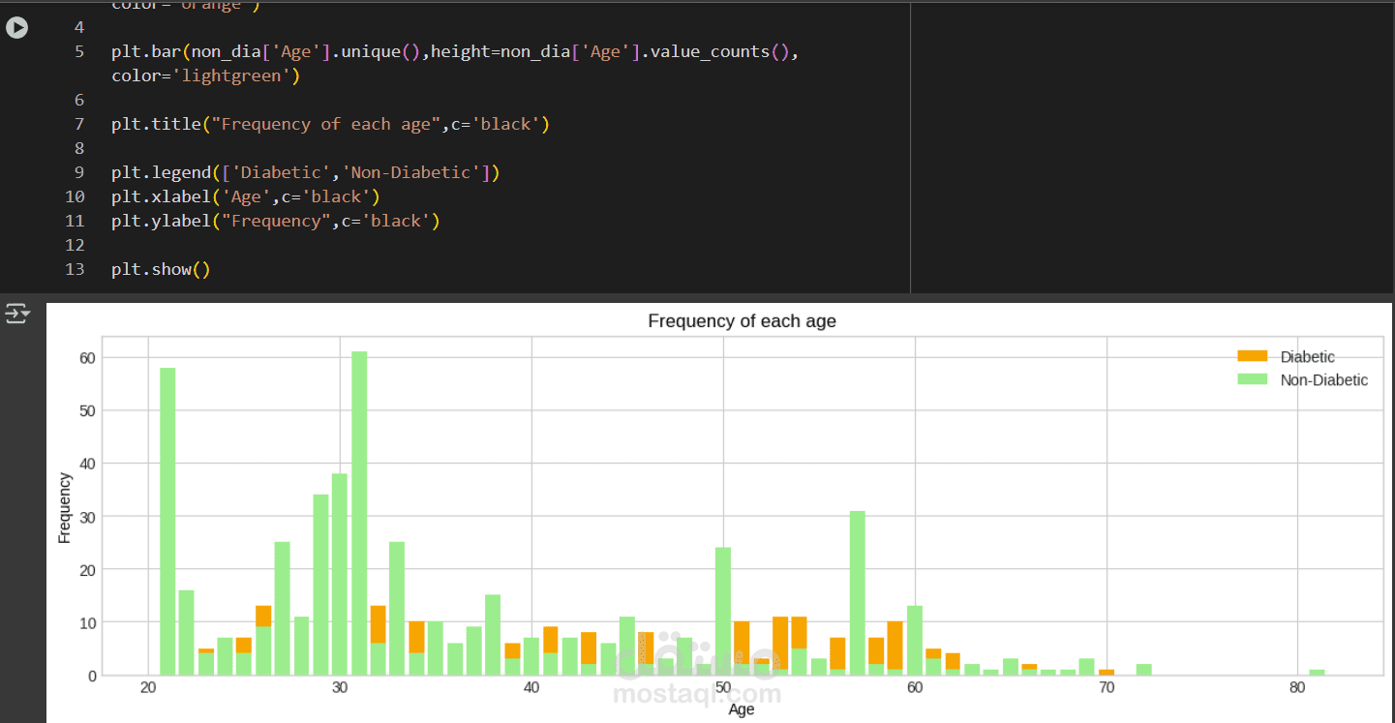Click the green bar at age 21

point(167,521)
